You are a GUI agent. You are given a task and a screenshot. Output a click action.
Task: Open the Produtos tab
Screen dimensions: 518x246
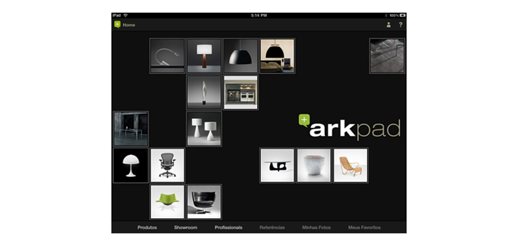(147, 228)
